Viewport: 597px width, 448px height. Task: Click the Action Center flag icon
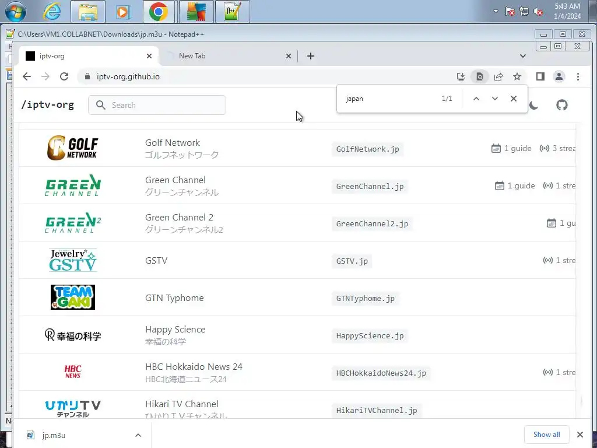tap(510, 12)
